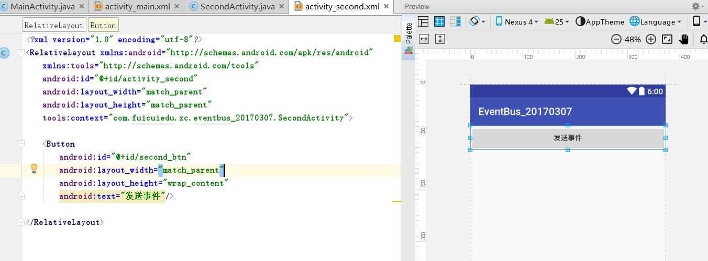
Task: Click the xmlns:tools attribute line
Action: 151,65
